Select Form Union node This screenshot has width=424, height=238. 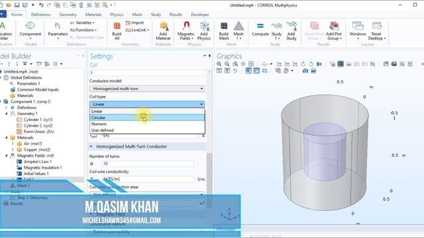35,132
